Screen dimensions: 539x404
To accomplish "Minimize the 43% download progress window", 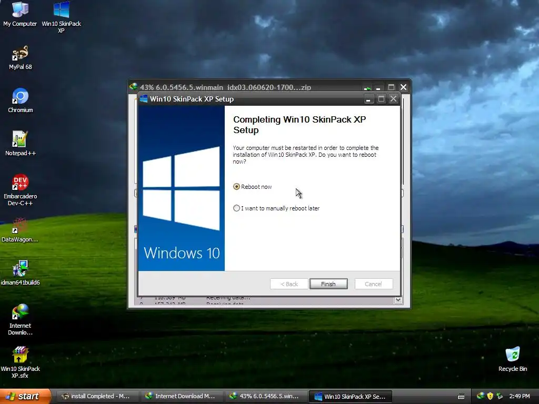I will (378, 87).
